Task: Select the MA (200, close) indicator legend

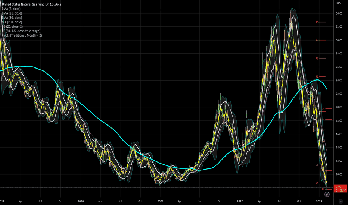Action: pos(12,22)
